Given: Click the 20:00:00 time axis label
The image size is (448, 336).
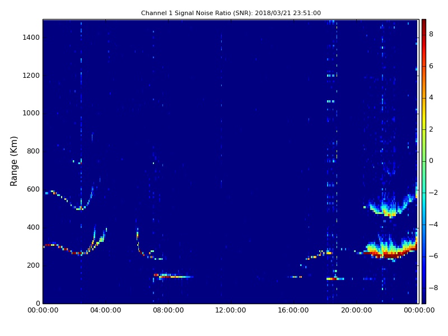Looking at the screenshot, I should point(357,310).
